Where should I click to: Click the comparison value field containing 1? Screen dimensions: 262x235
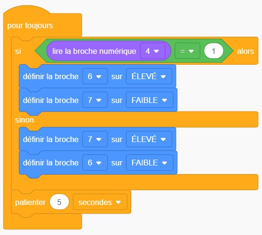pos(213,51)
